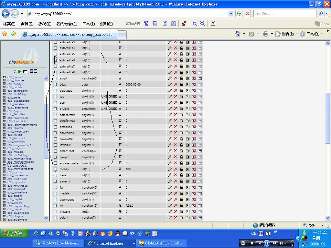Image resolution: width=331 pixels, height=248 pixels.
Task: Open the Tools (工具) menu
Action: pyautogui.click(x=89, y=24)
